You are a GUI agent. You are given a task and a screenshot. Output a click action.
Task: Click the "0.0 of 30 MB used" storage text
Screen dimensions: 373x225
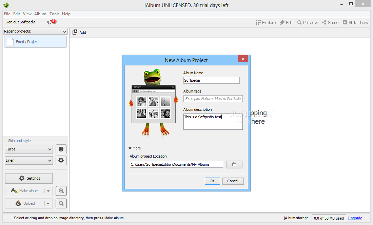[x=329, y=218]
